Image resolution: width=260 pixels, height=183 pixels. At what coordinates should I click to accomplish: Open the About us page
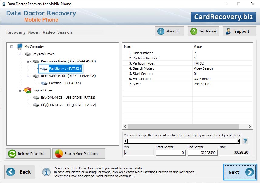[x=170, y=31]
